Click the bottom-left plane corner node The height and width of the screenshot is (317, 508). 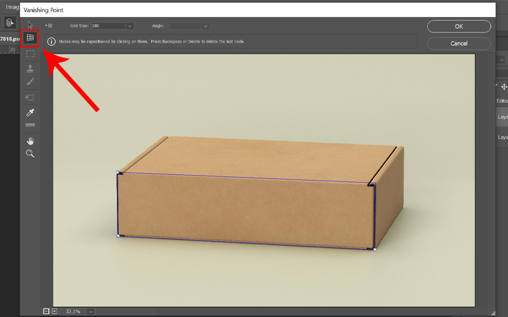coord(118,236)
